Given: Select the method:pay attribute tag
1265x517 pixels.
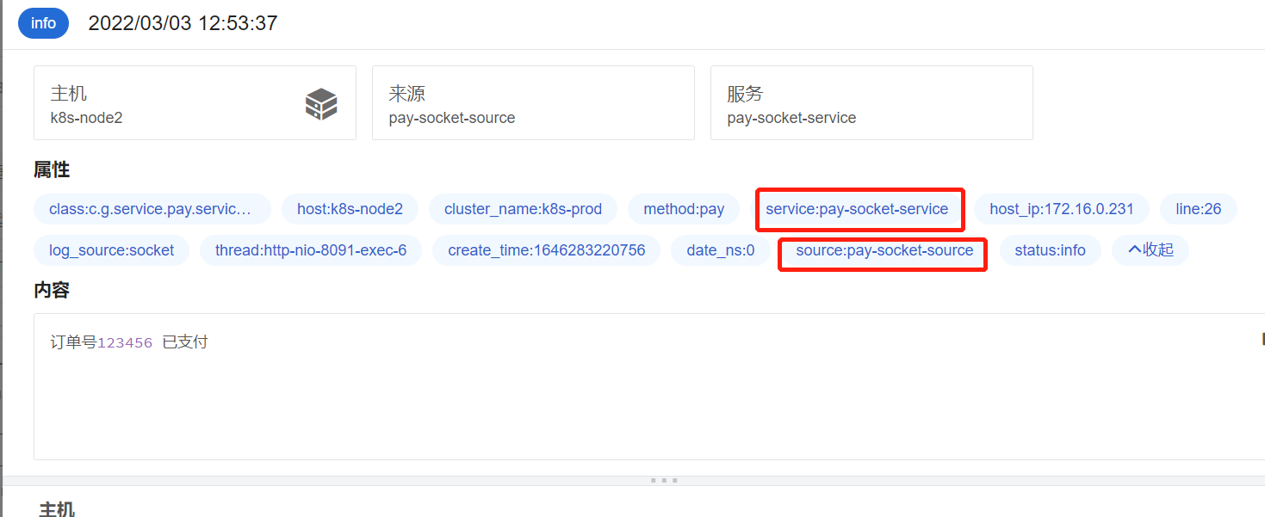Looking at the screenshot, I should click(684, 209).
